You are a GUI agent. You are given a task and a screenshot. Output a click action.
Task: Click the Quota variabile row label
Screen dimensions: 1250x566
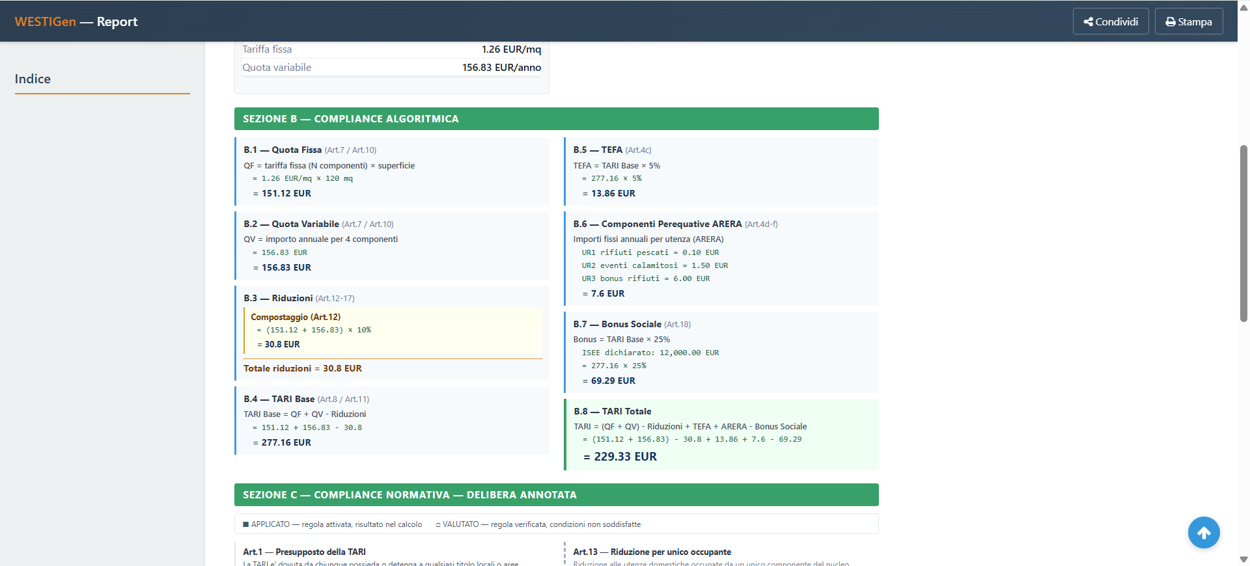277,68
